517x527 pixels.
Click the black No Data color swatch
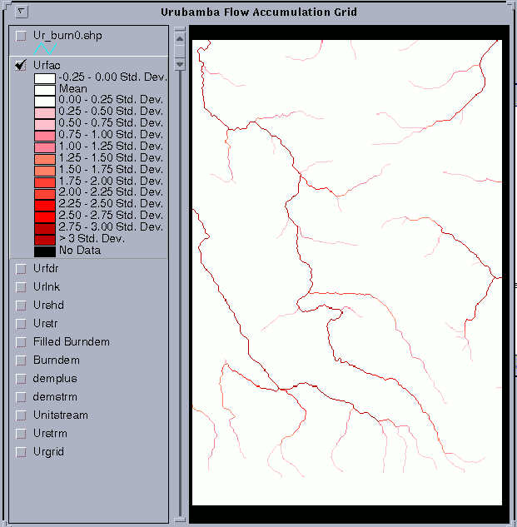tap(44, 250)
